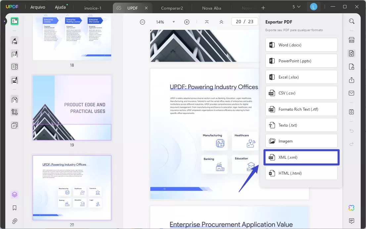Switch to the Nova Aba tab
The image size is (366, 229).
(212, 8)
